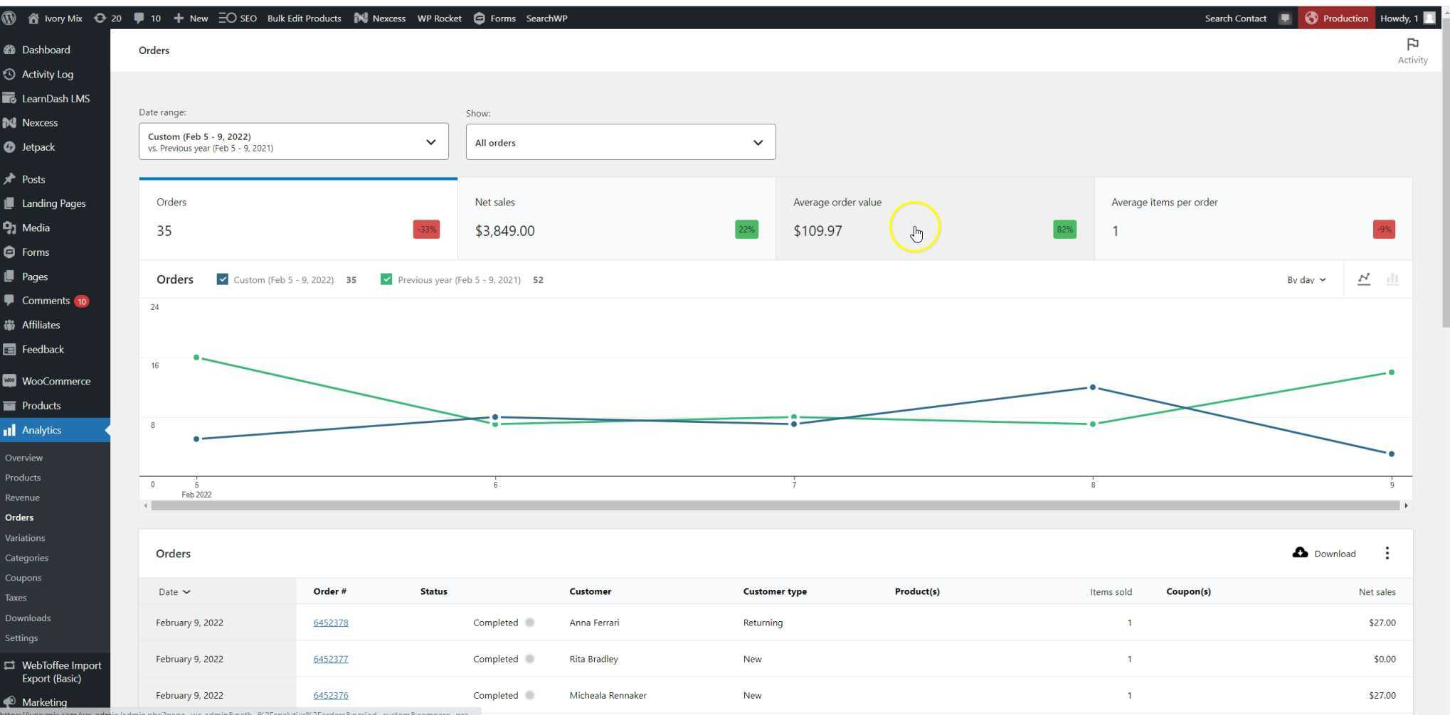This screenshot has height=715, width=1450.
Task: Change the By day interval dropdown
Action: point(1306,280)
